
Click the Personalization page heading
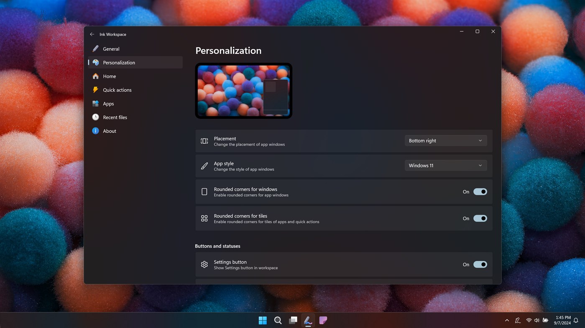coord(228,50)
